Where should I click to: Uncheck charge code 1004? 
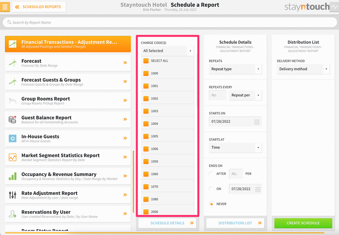click(146, 124)
